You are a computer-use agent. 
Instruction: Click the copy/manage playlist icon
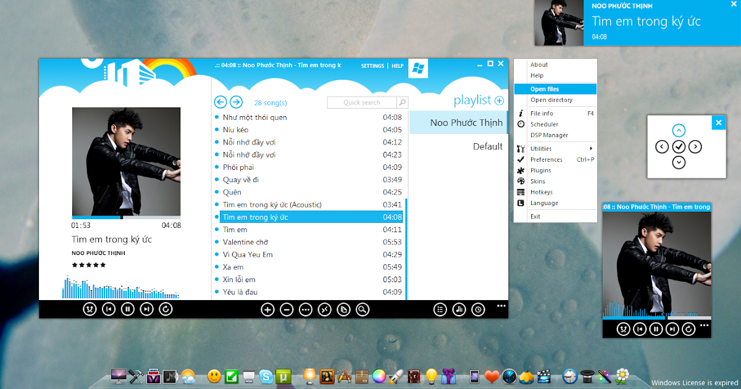(x=343, y=310)
